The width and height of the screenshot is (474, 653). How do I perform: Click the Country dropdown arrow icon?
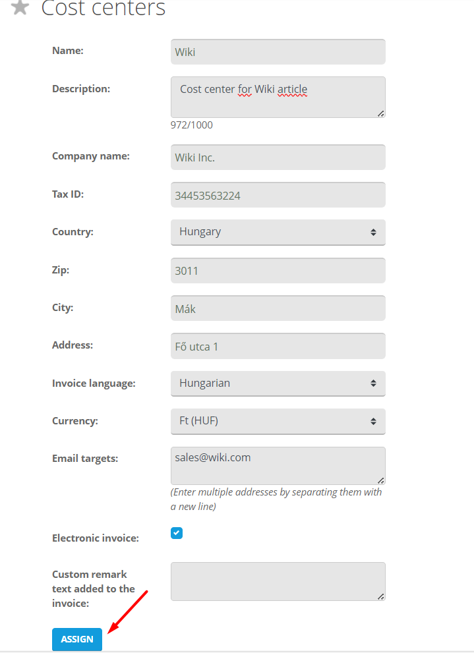(373, 232)
